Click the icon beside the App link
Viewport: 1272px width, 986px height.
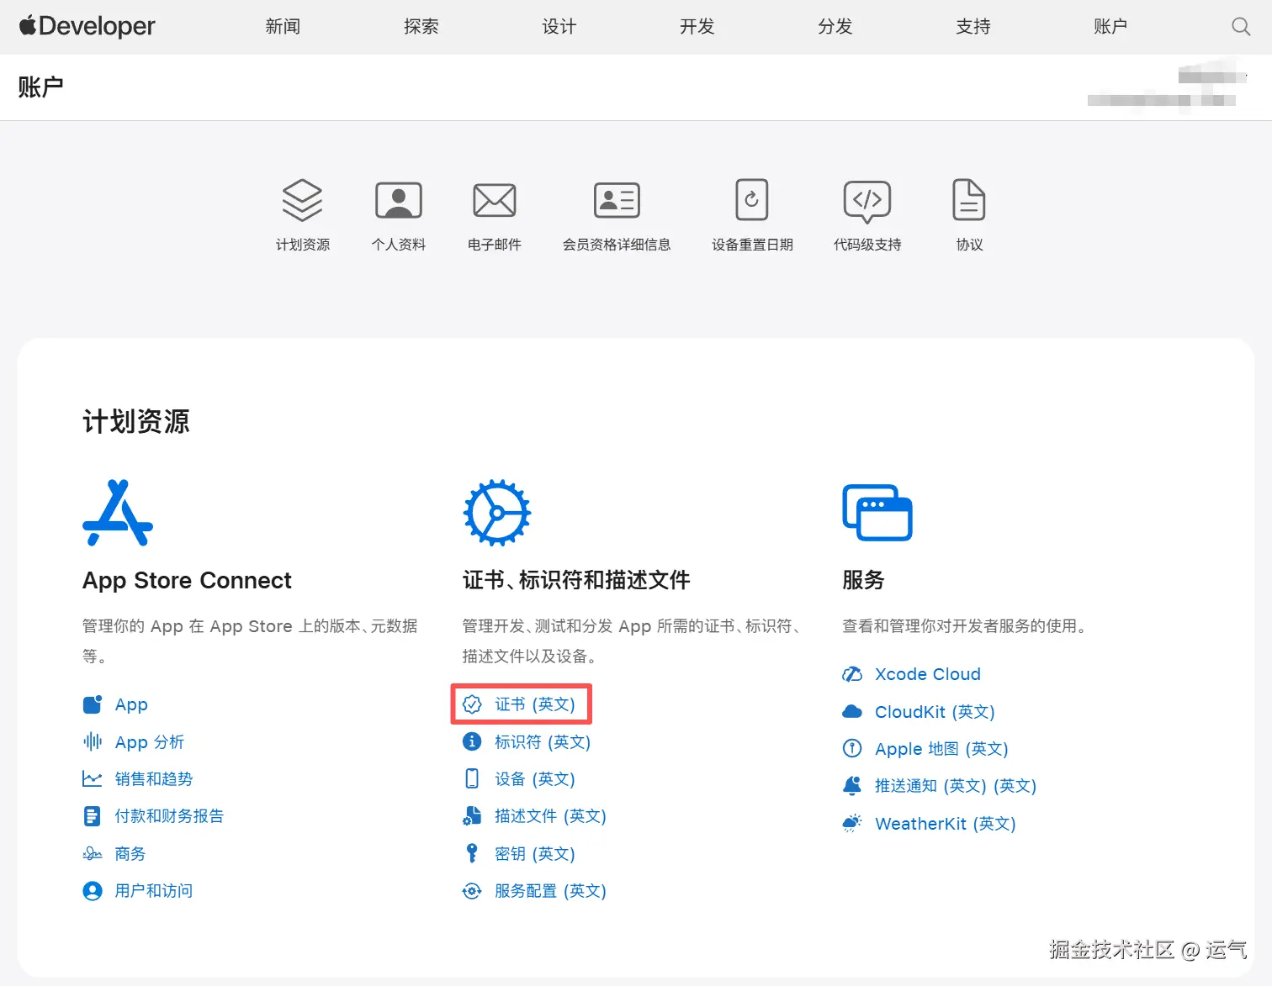(93, 704)
